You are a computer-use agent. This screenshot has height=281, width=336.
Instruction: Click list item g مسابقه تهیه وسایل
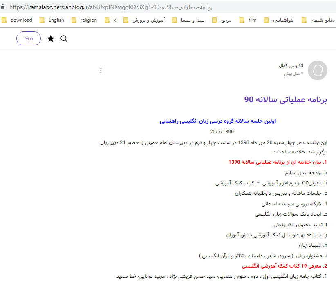277,235
